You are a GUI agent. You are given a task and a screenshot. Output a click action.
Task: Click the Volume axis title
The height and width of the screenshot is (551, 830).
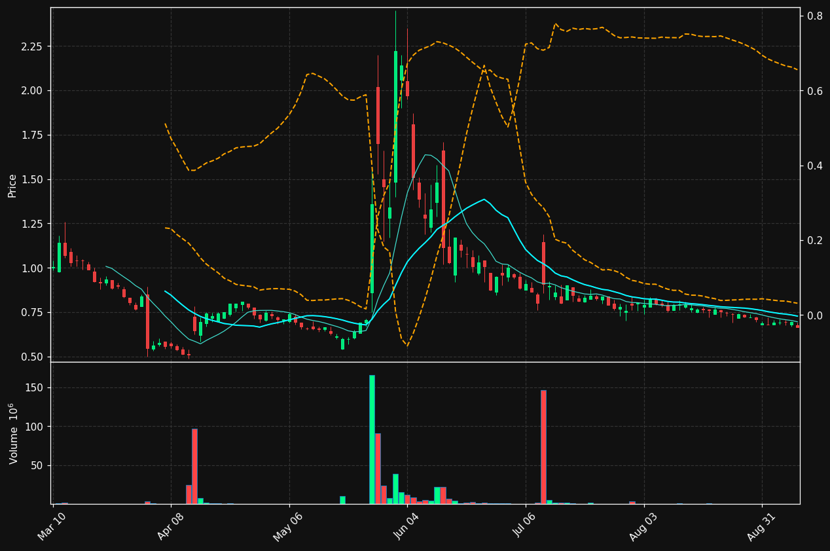[12, 433]
